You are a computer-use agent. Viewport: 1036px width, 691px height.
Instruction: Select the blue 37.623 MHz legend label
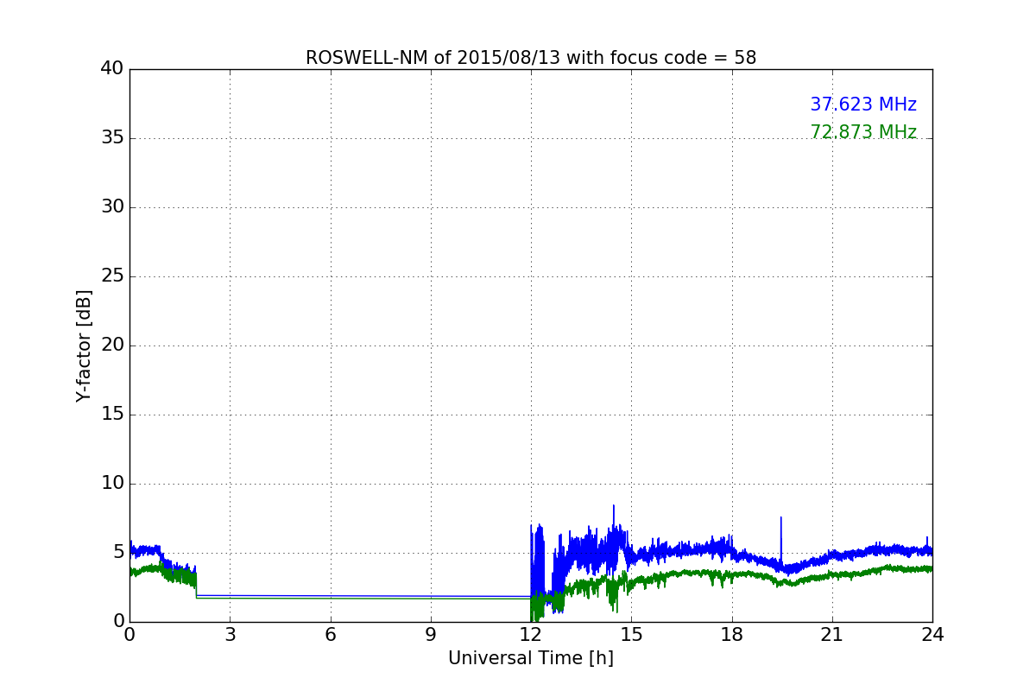(x=863, y=105)
